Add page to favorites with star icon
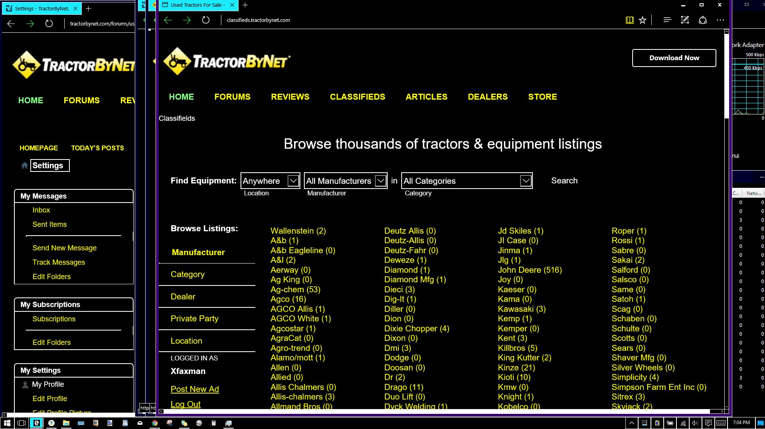Viewport: 765px width, 429px height. (642, 20)
